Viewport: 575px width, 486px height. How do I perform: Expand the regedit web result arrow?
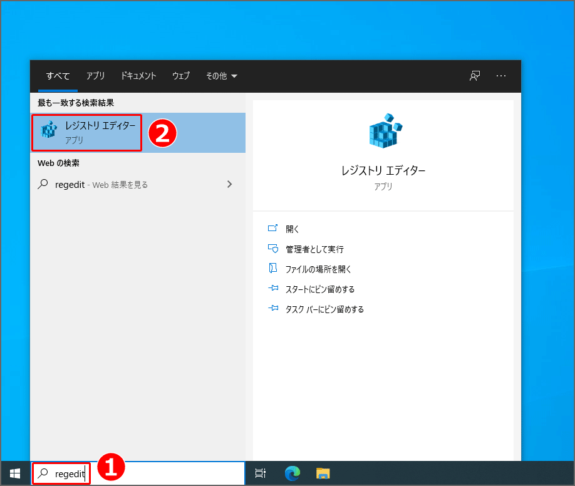click(x=229, y=184)
